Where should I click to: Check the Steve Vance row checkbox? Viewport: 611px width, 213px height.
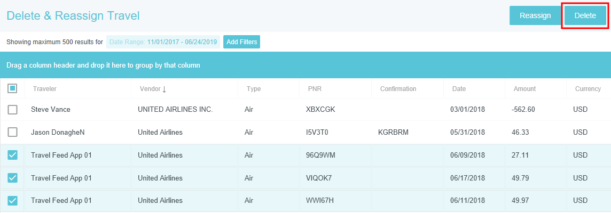click(x=12, y=110)
